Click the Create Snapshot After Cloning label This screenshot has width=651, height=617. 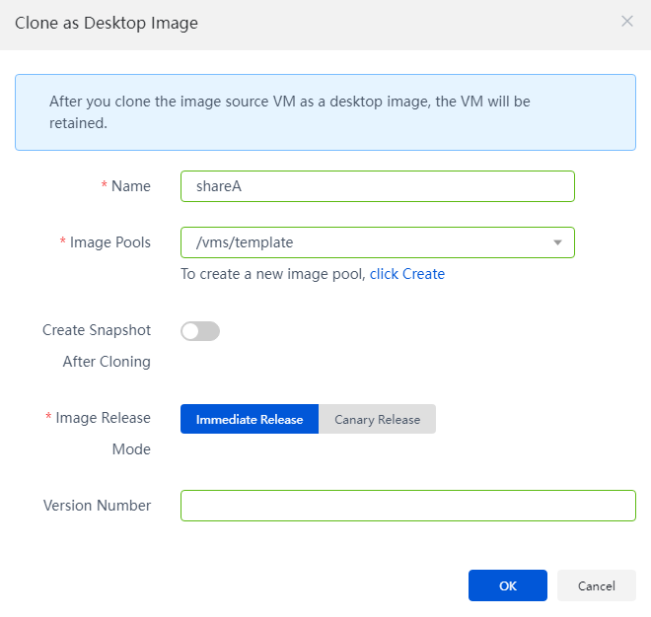click(97, 346)
